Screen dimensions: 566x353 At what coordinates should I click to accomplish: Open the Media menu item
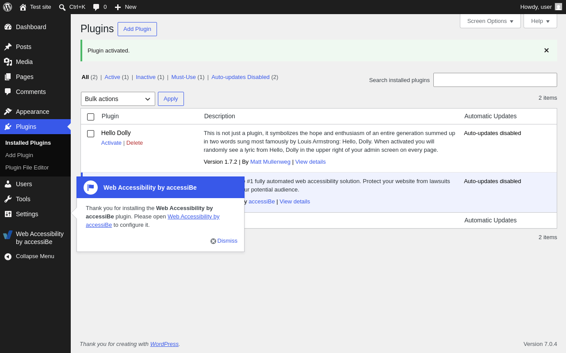(x=35, y=62)
